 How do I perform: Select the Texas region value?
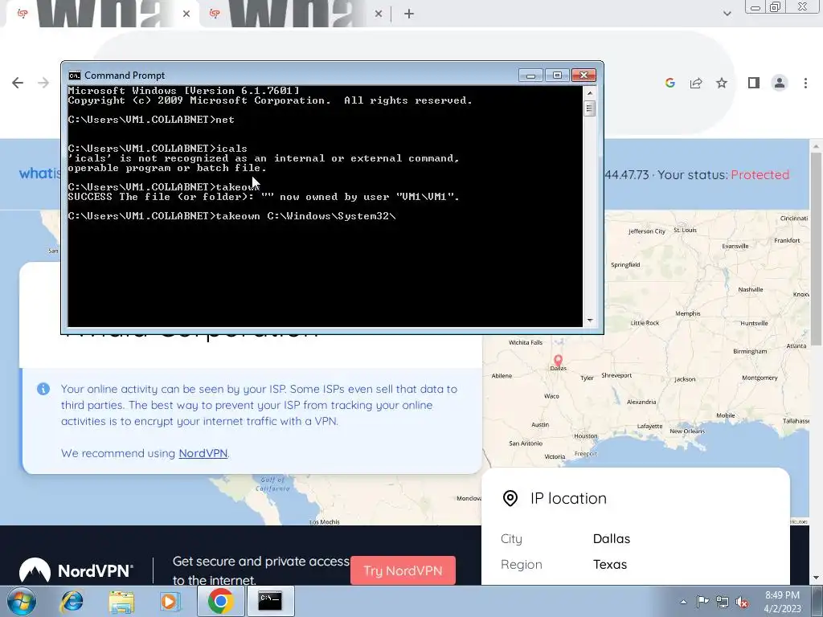pyautogui.click(x=610, y=565)
